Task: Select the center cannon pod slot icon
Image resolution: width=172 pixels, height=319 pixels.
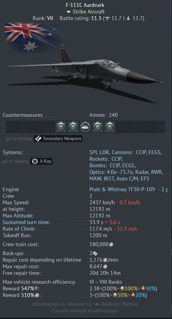Action: pyautogui.click(x=85, y=127)
